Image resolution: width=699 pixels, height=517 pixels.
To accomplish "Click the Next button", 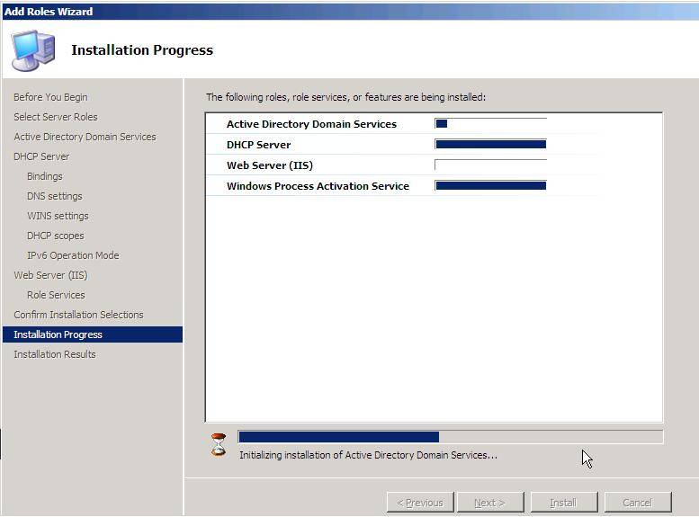I will coord(490,503).
